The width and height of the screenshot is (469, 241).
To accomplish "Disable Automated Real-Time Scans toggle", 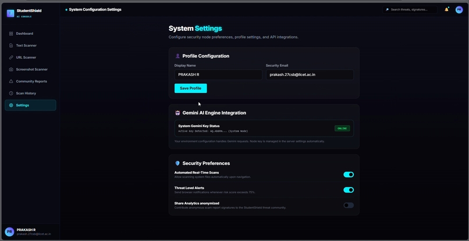I will coord(349,174).
